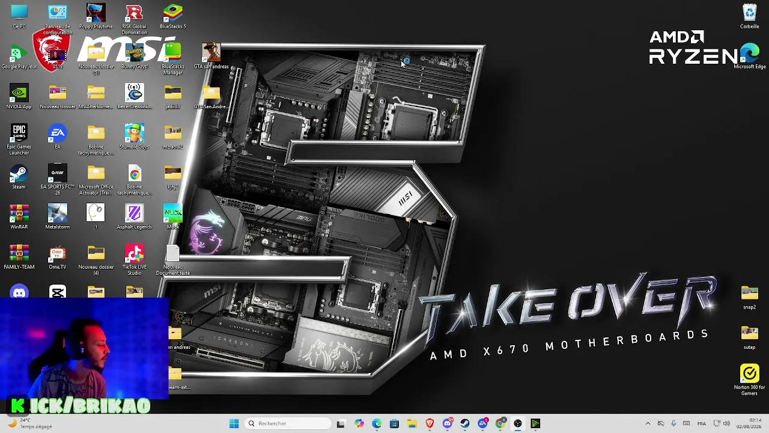The width and height of the screenshot is (769, 433).
Task: Click the Discord desktop icon
Action: [19, 292]
